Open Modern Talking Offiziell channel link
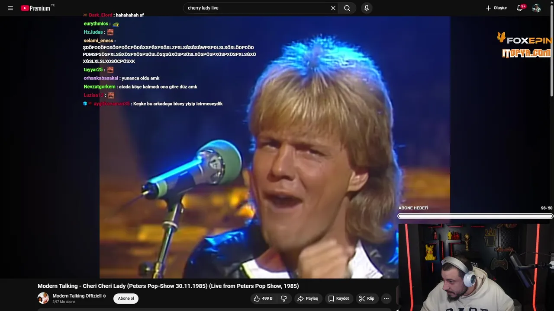This screenshot has width=554, height=311. point(77,296)
